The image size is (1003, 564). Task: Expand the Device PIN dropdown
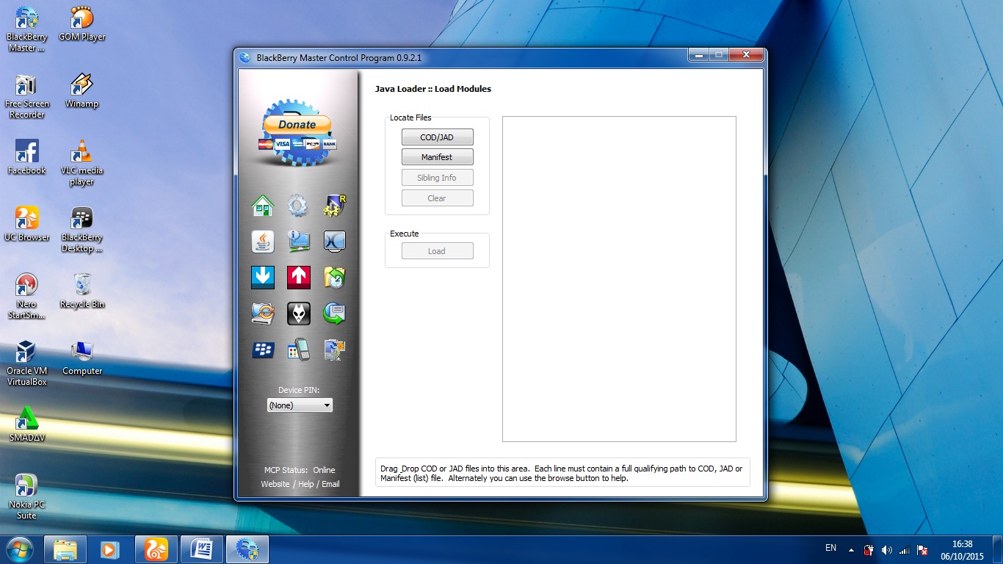[x=300, y=405]
